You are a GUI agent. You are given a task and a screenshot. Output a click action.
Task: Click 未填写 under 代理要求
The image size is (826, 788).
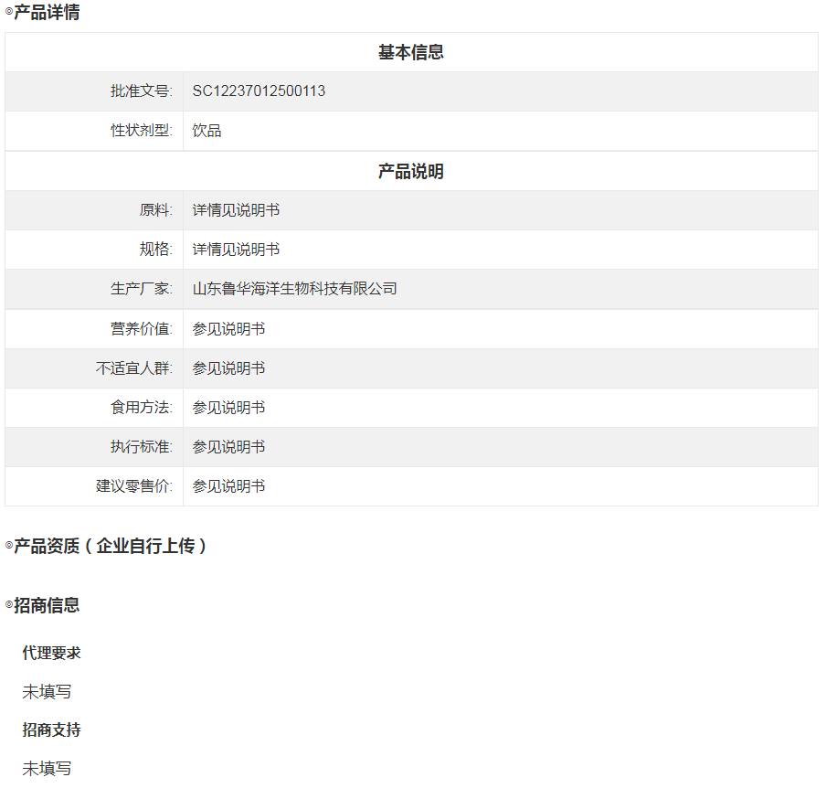click(47, 691)
